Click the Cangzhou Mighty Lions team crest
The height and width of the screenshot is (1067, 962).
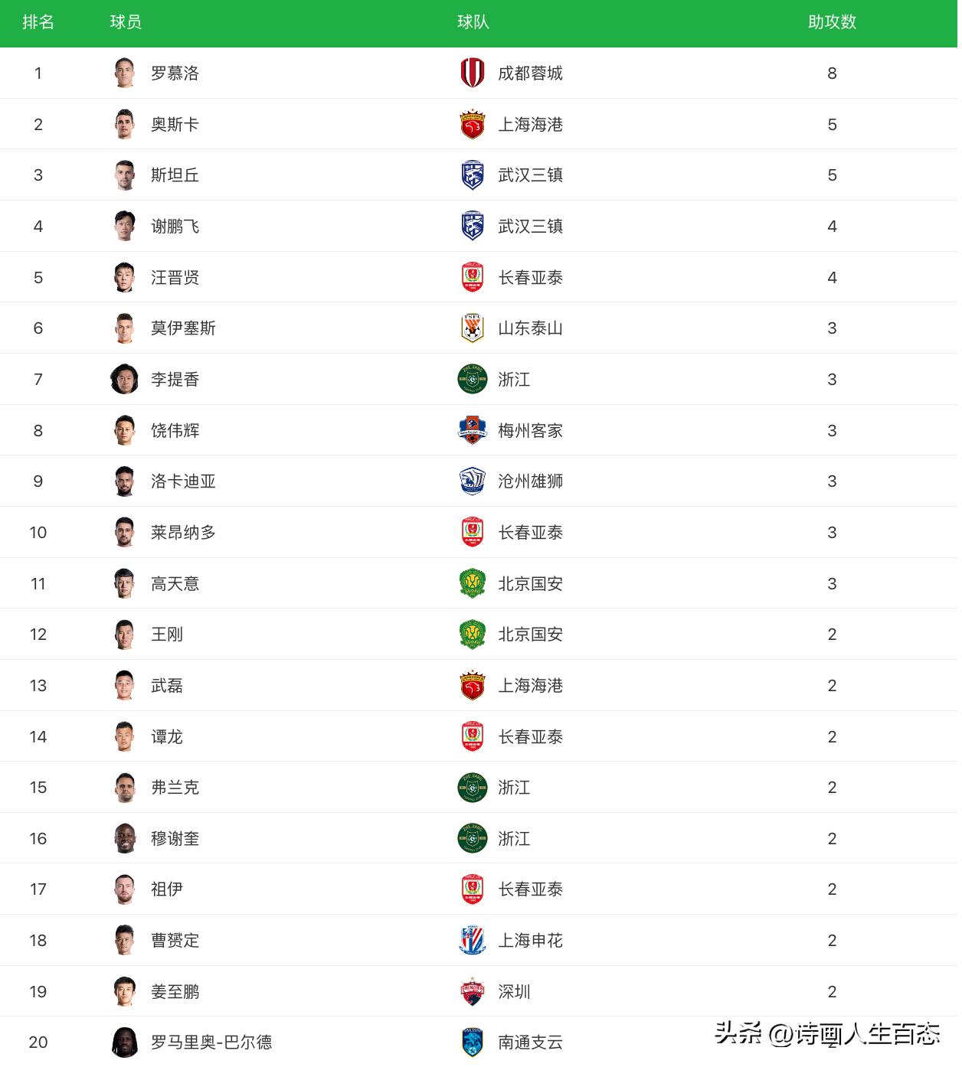[473, 481]
